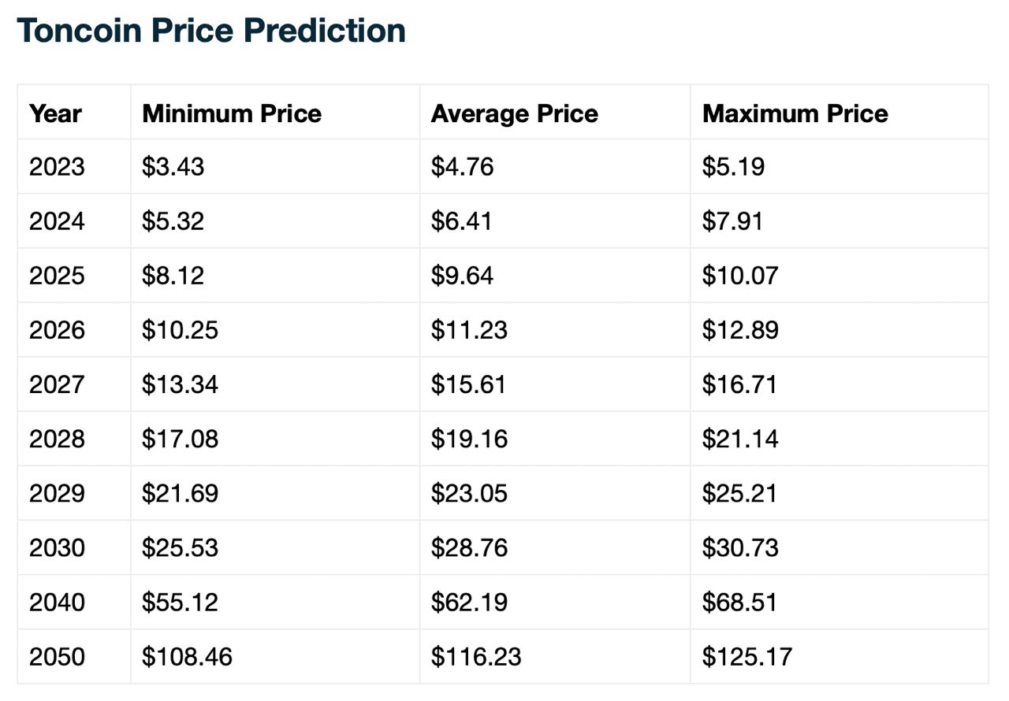Click the Year column header
Image resolution: width=1009 pixels, height=701 pixels.
pyautogui.click(x=55, y=113)
